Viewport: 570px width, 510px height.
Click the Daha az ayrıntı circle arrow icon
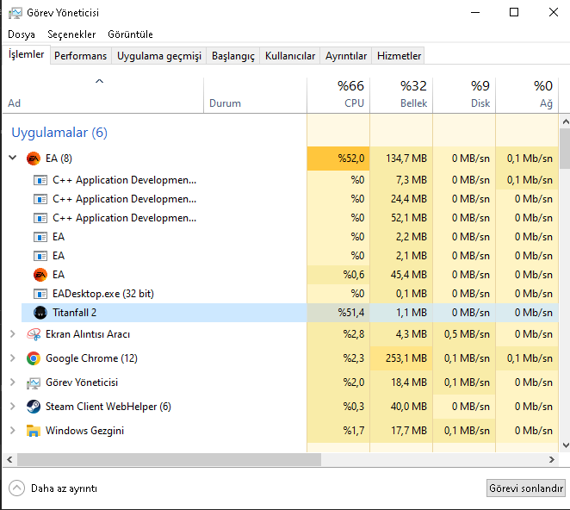pyautogui.click(x=16, y=488)
